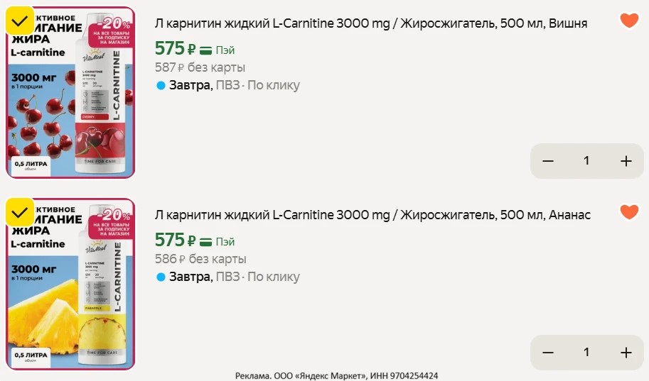The image size is (649, 381).
Task: Decrease Cherry L-Carnitine quantity with minus
Action: [547, 161]
